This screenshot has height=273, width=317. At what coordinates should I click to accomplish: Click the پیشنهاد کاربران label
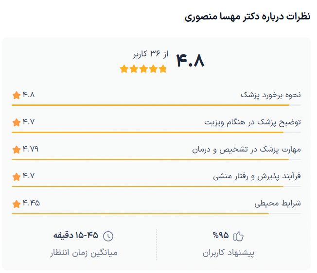pos(229,253)
